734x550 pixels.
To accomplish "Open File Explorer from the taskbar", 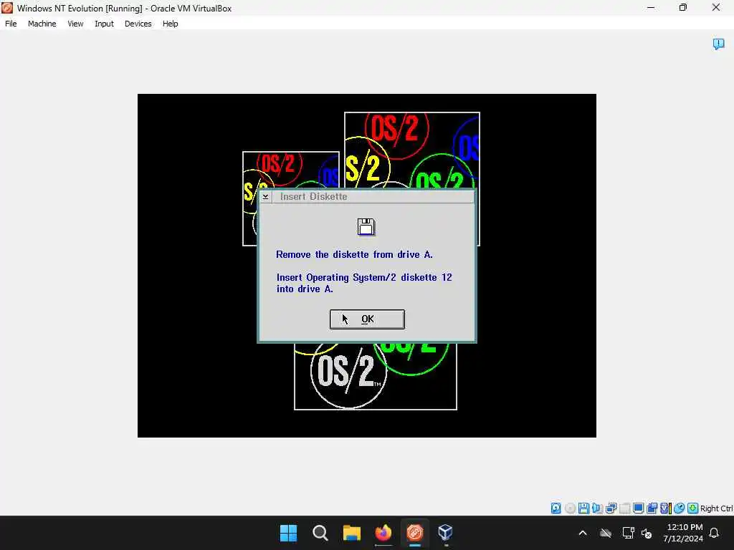I will tap(351, 533).
